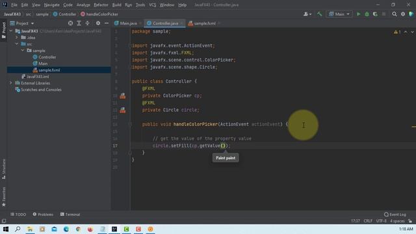Open the Main run configuration dropdown

[x=339, y=14]
